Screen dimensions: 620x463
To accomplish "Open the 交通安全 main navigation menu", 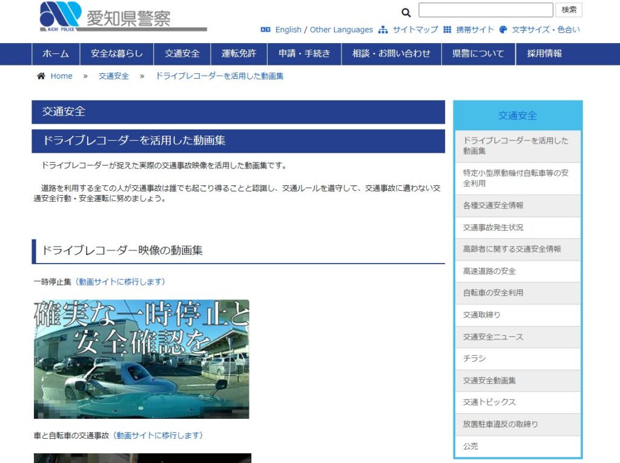I will 182,53.
